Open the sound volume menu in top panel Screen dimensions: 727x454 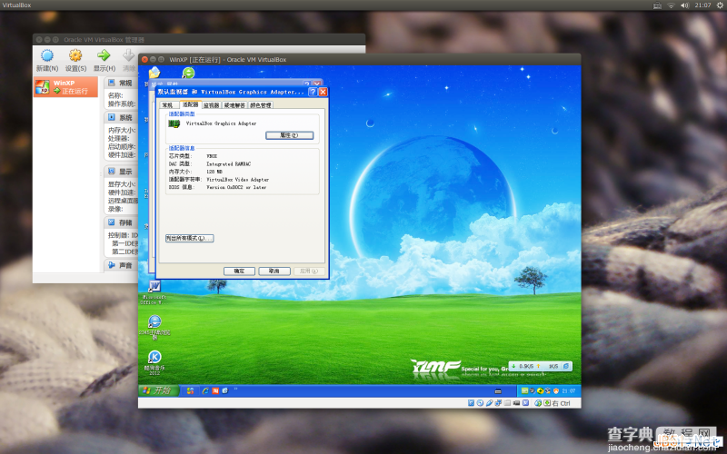click(x=685, y=5)
